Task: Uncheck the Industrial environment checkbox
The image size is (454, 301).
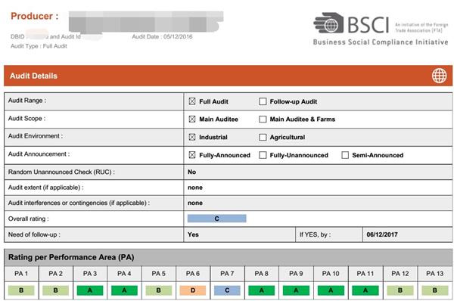Action: click(192, 137)
